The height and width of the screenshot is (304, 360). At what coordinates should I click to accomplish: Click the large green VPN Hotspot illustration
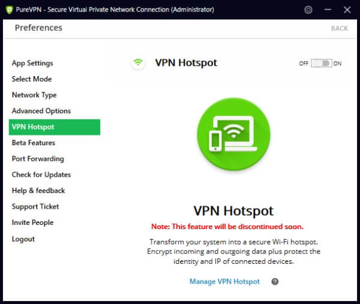(233, 137)
